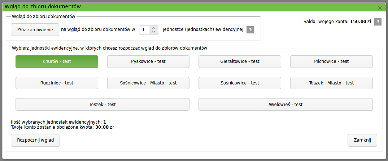Click the Zamknij button
The width and height of the screenshot is (388, 161).
362,140
